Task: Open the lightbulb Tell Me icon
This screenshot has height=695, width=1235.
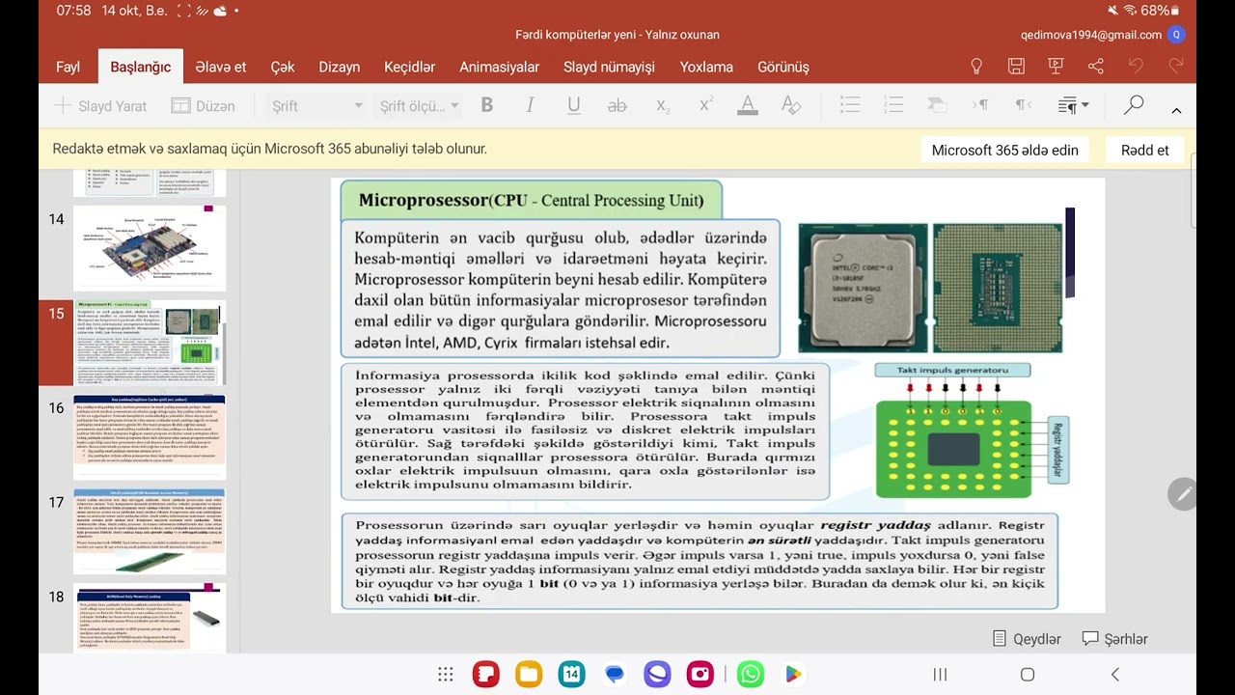Action: pos(976,67)
